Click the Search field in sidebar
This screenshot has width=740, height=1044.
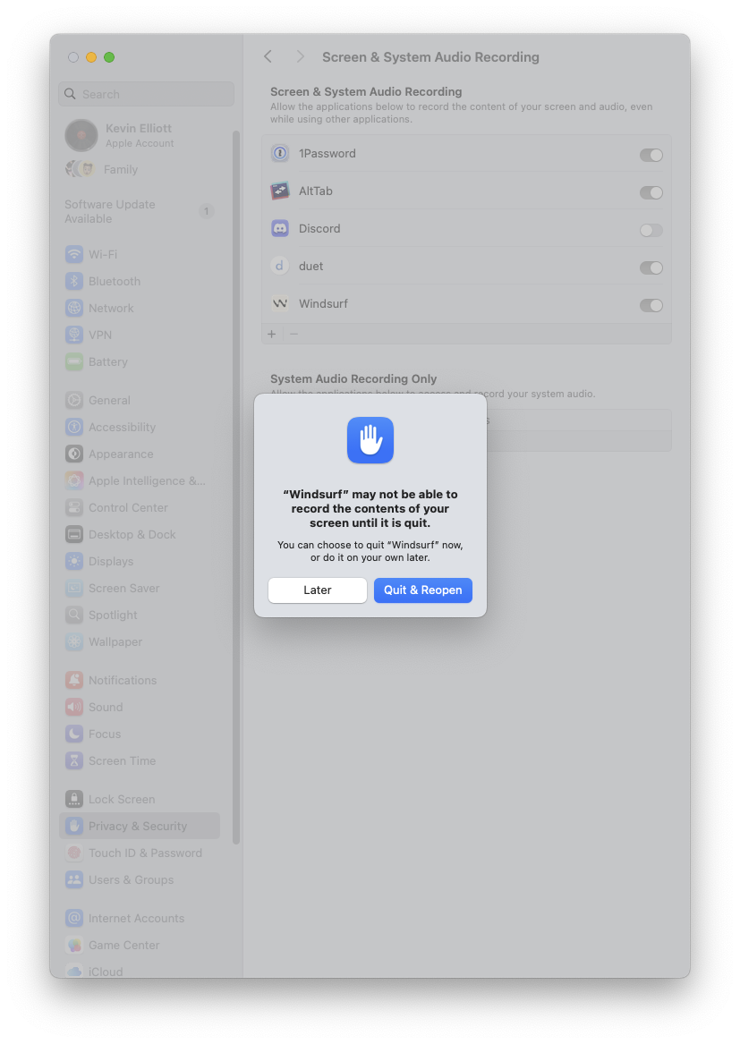147,94
